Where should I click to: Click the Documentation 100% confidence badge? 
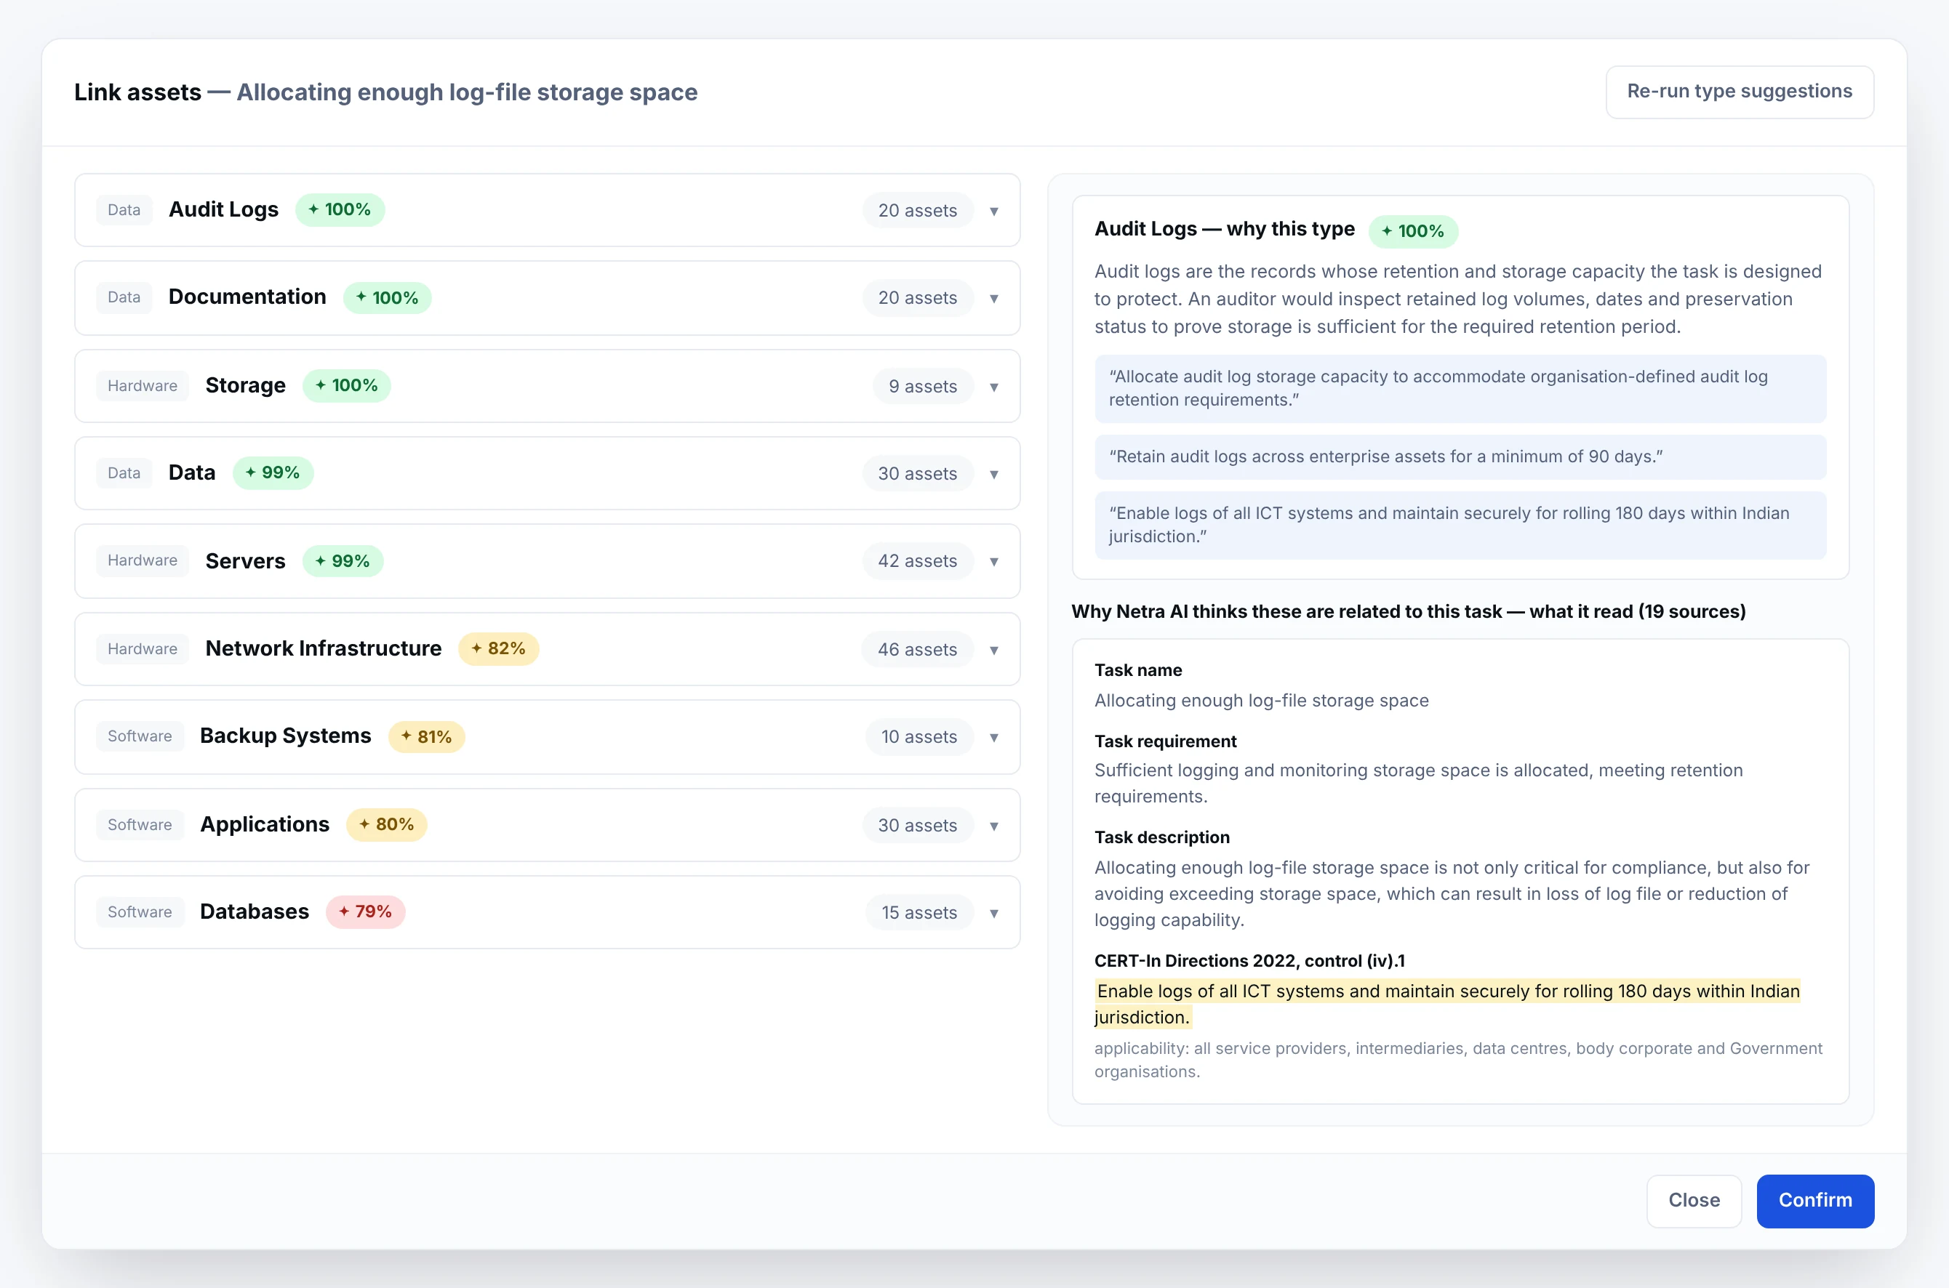[x=387, y=297]
